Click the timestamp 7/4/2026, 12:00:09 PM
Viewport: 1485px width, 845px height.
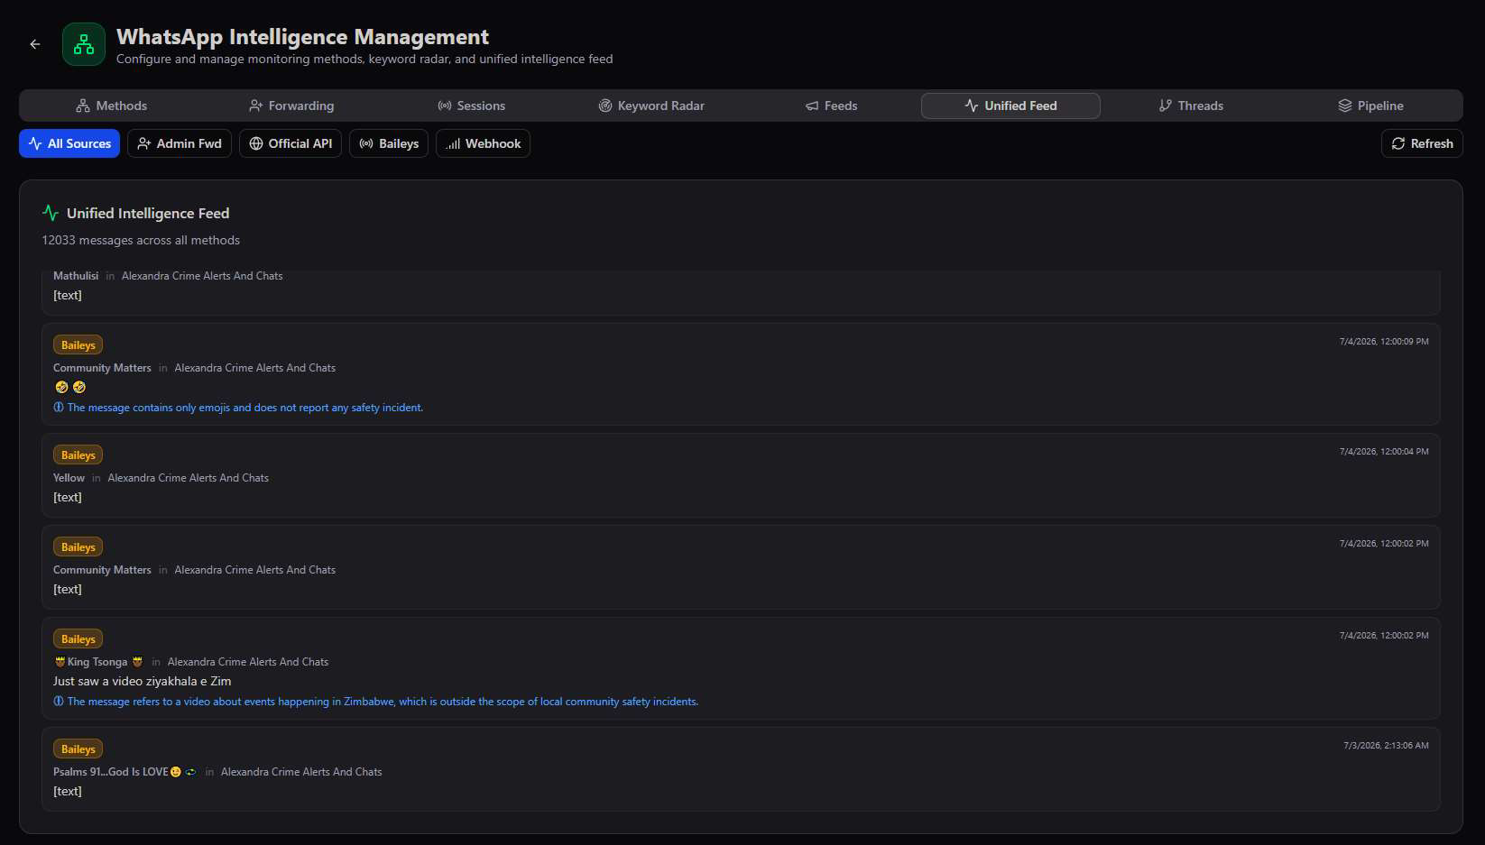[1384, 342]
